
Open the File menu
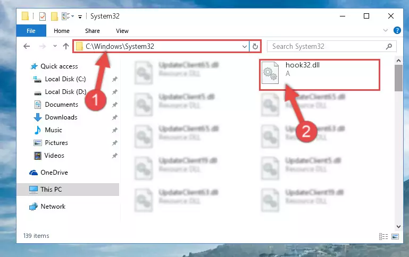(31, 31)
